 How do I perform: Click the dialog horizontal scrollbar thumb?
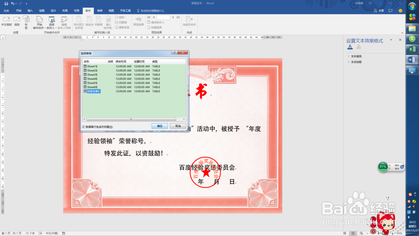(131, 119)
